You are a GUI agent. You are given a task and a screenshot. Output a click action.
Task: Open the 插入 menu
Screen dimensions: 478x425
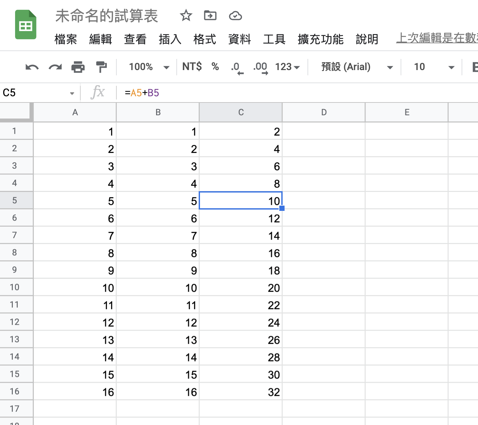tap(170, 39)
